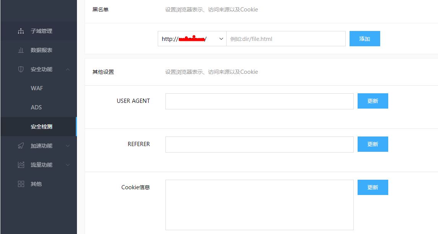Click 更新 next to Cookie信息
The image size is (438, 234).
pyautogui.click(x=372, y=187)
